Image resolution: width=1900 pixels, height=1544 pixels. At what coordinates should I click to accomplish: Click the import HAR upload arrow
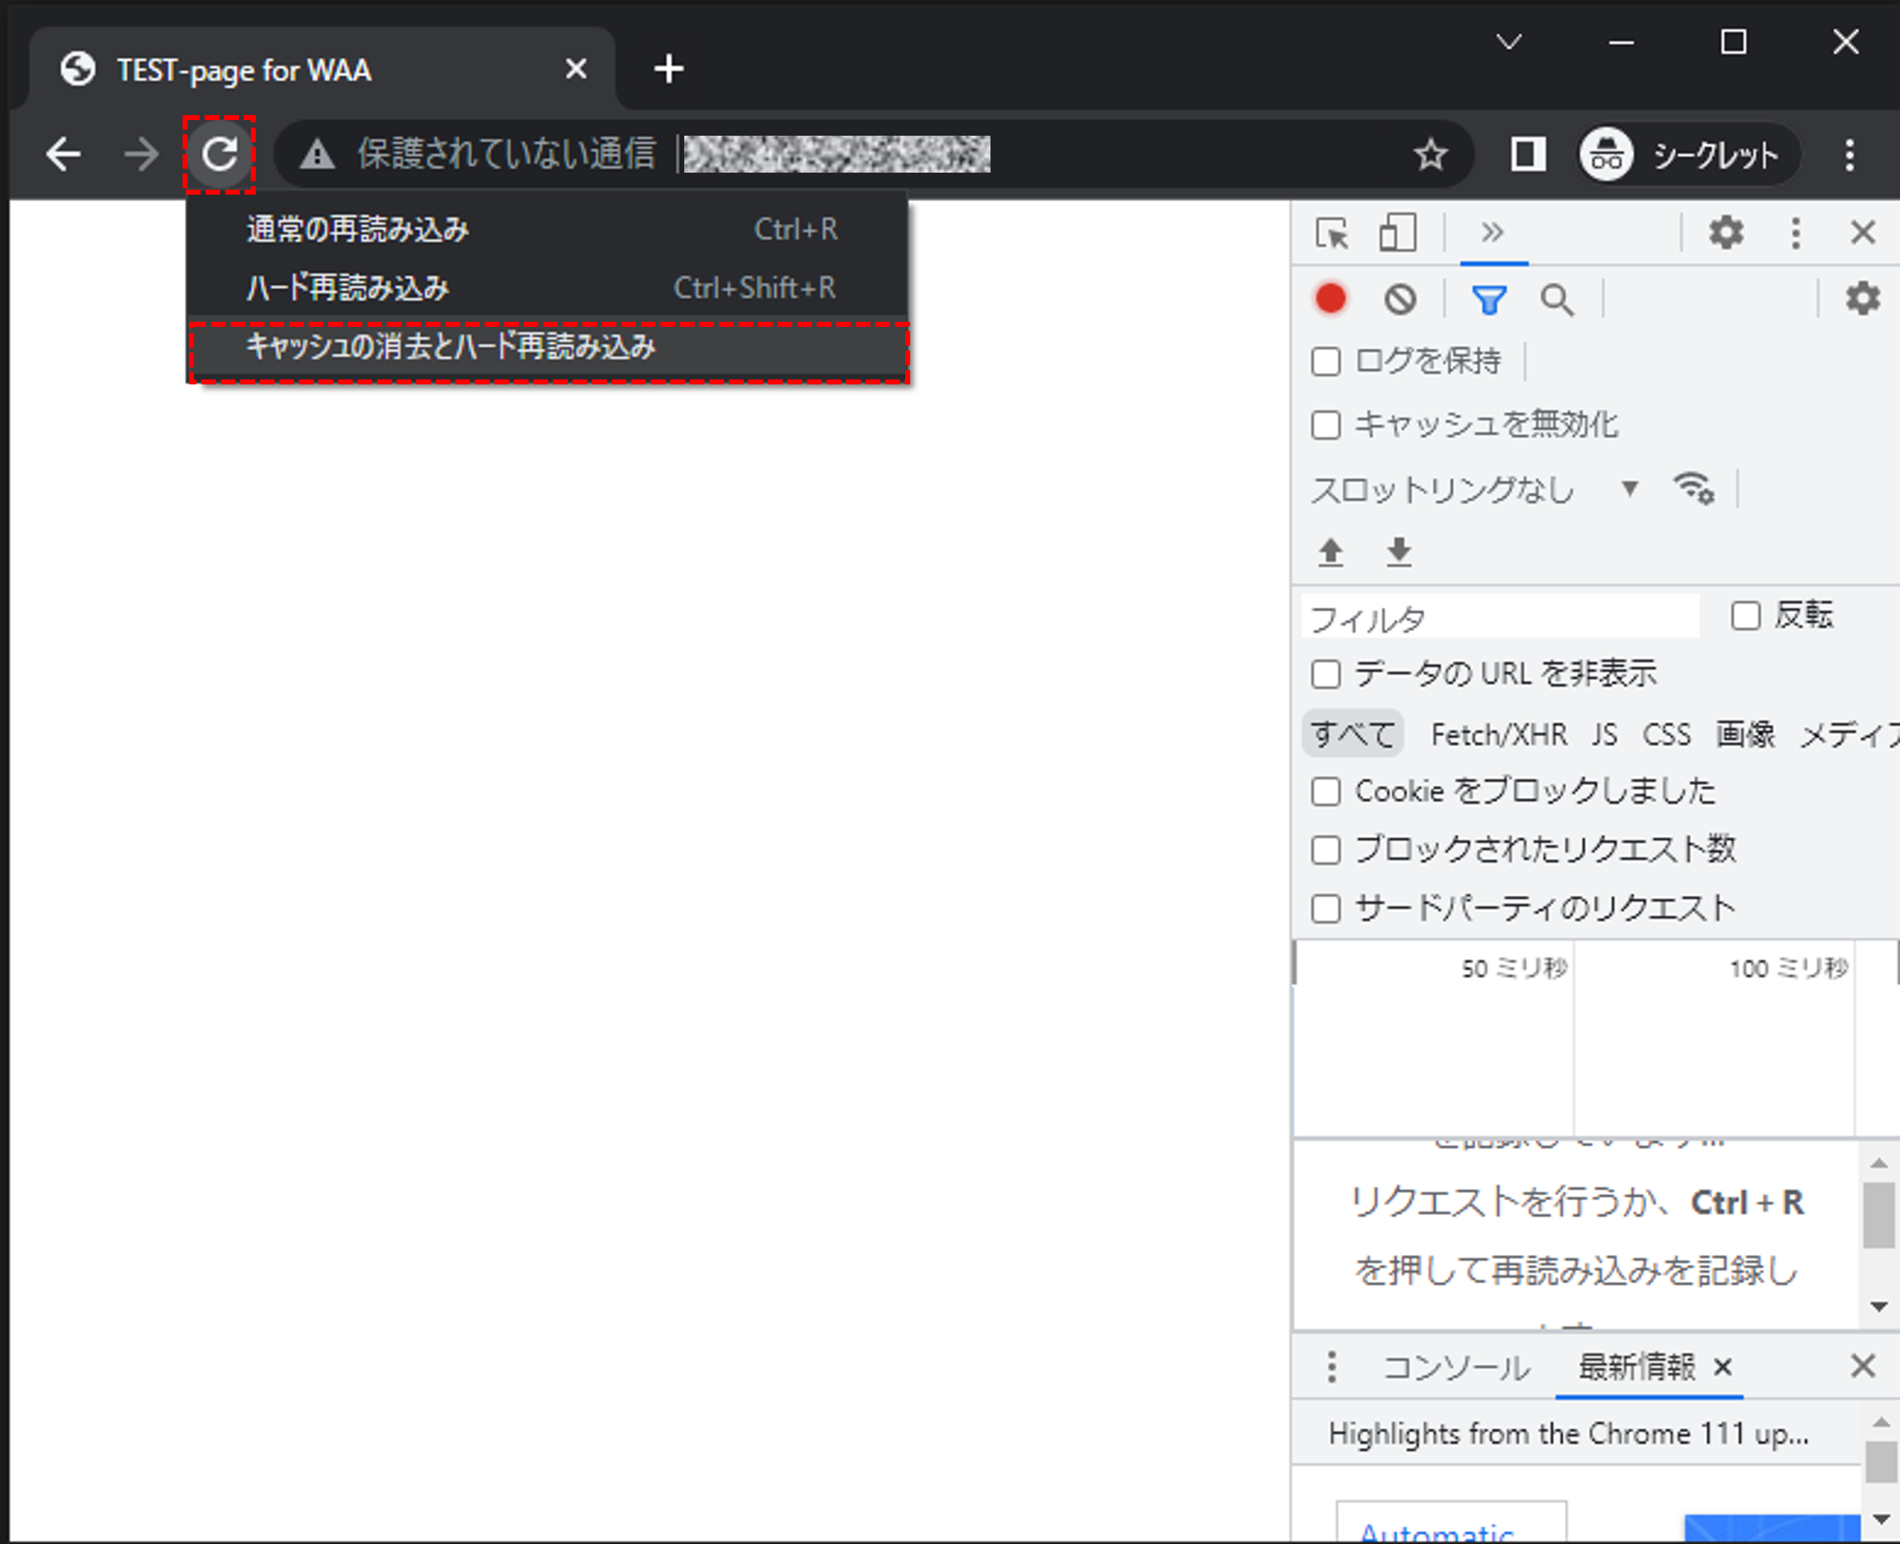(x=1331, y=551)
